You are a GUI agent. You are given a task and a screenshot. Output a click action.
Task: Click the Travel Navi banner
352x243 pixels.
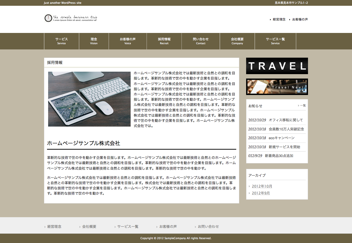click(277, 87)
